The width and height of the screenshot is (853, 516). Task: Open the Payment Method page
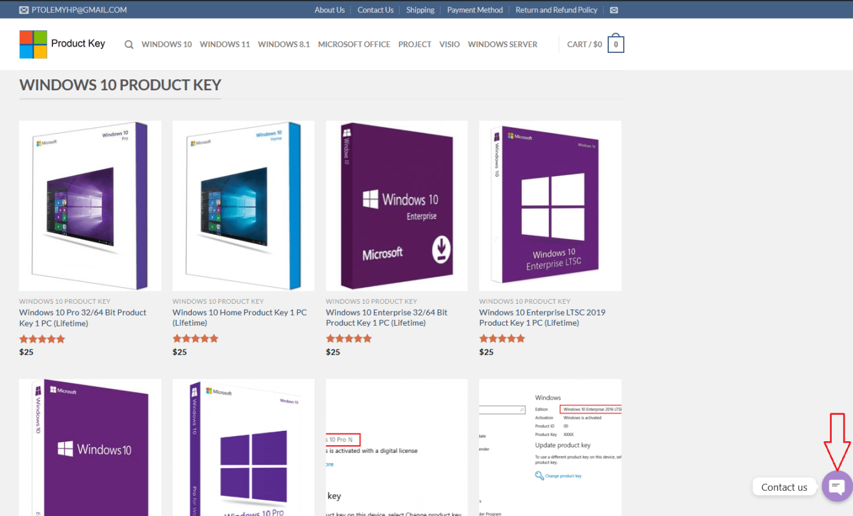475,10
